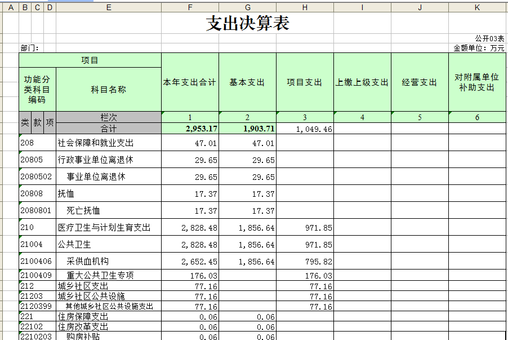
Task: Select the 基本支出 header cell
Action: coord(247,82)
